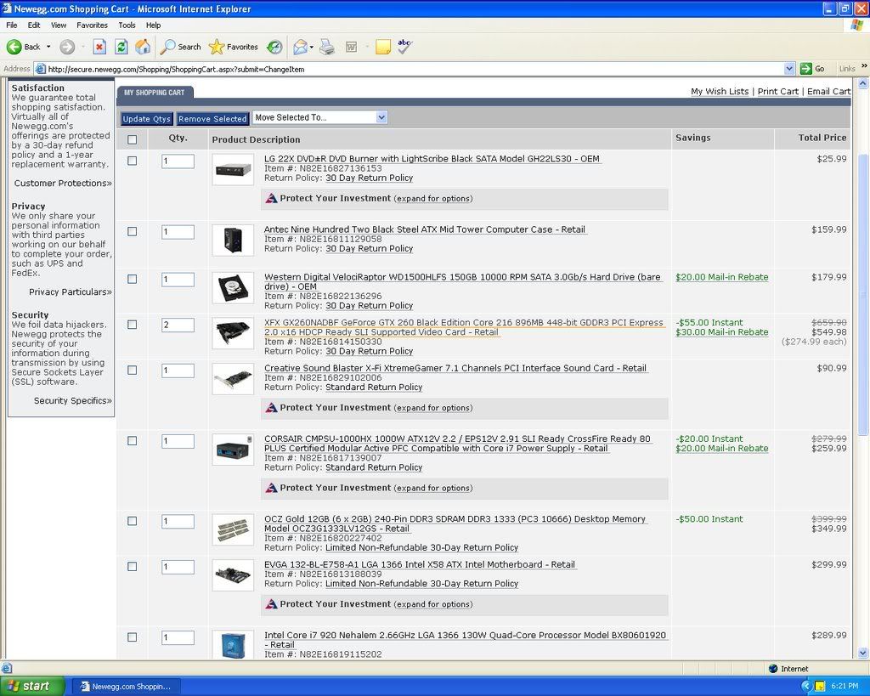Click the Back arrow icon

[x=14, y=48]
